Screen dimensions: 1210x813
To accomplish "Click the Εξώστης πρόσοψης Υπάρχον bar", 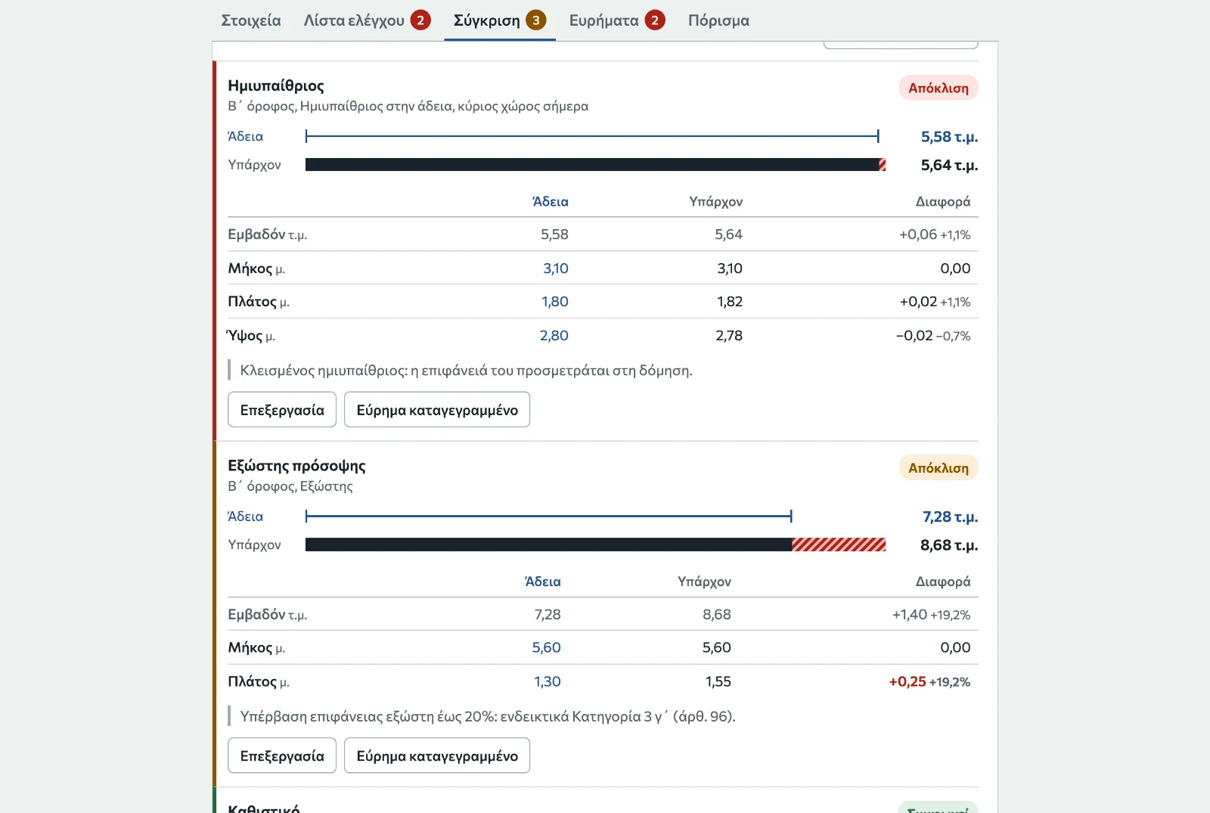I will point(595,545).
